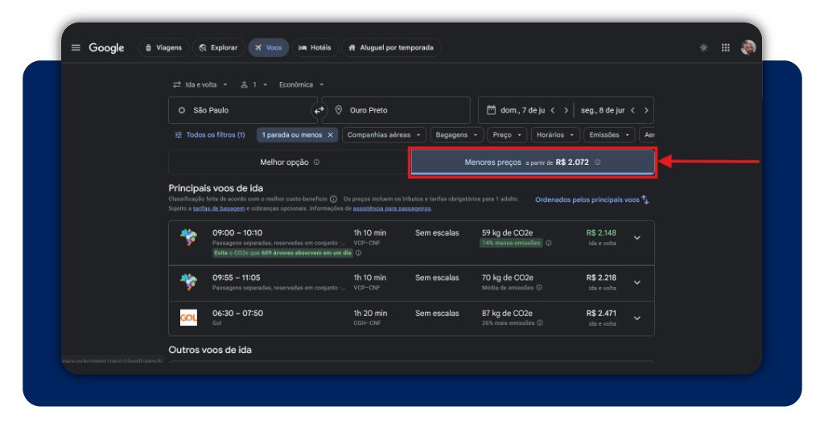824x431 pixels.
Task: Expand the 09:00 – 10:10 flight details
Action: click(x=637, y=238)
